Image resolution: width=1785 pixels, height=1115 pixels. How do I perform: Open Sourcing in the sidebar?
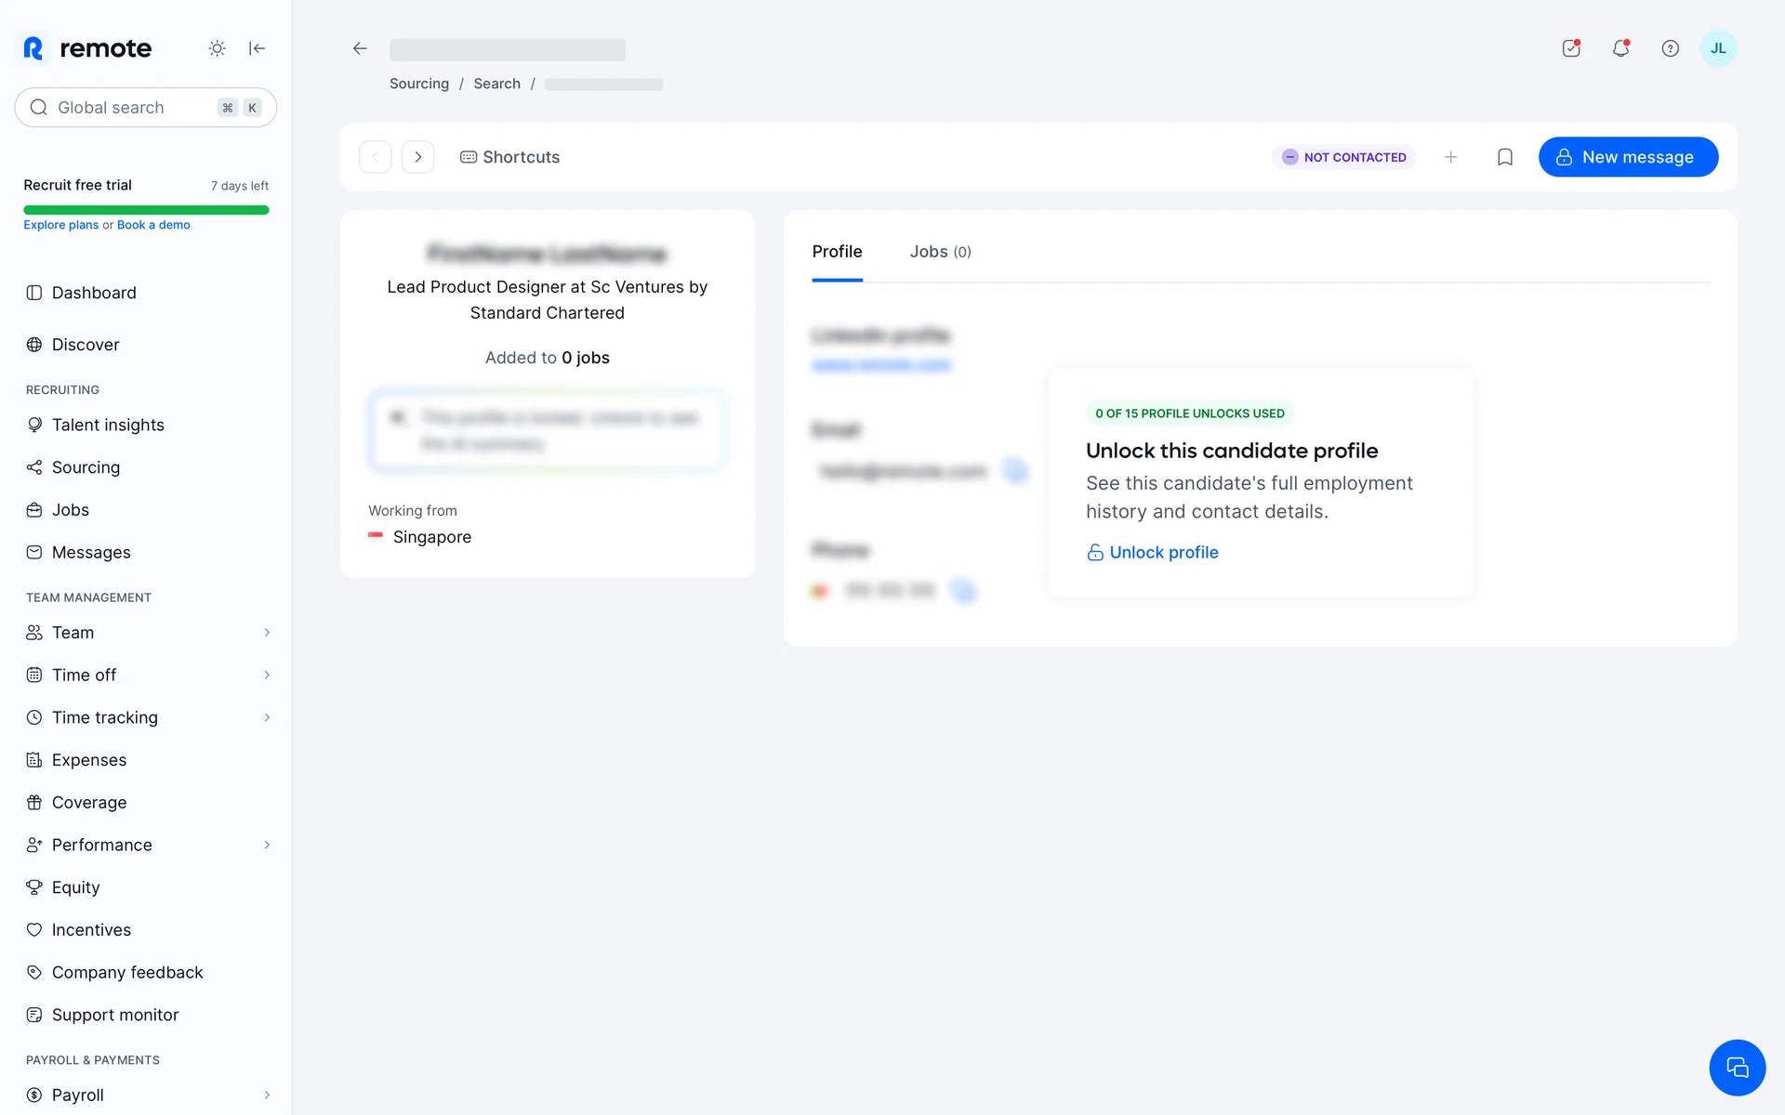tap(86, 467)
